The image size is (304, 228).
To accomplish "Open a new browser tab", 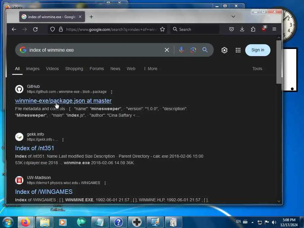I will (91, 17).
